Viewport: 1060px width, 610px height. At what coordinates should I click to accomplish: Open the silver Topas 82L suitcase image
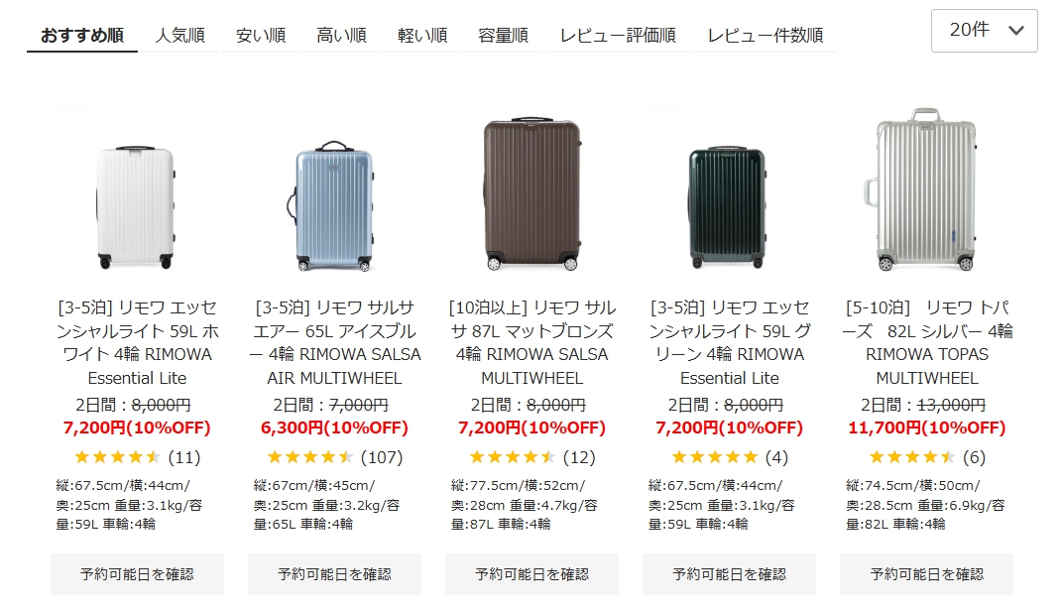[x=925, y=190]
